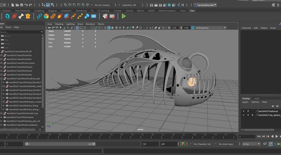Image resolution: width=281 pixels, height=155 pixels.
Task: Expand the mechfish4:fins node in outliner
Action: click(1, 55)
